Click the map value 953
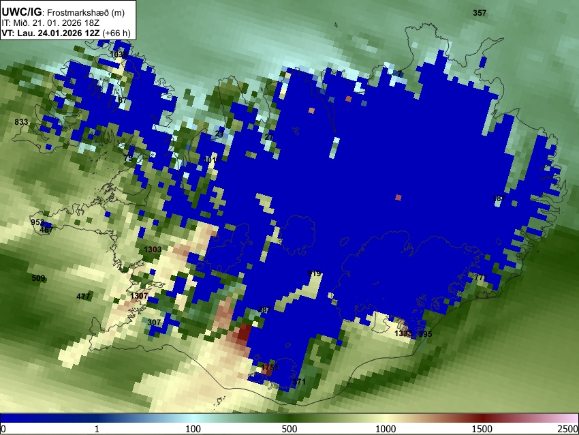The width and height of the screenshot is (579, 435). pyautogui.click(x=37, y=222)
